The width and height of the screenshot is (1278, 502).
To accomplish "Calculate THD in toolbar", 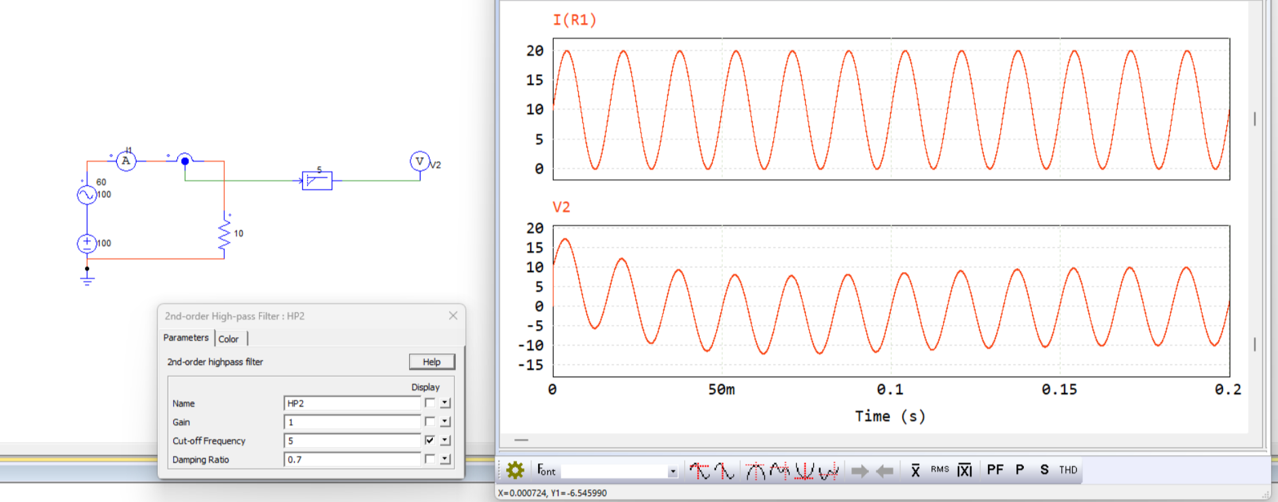I will pyautogui.click(x=1068, y=469).
